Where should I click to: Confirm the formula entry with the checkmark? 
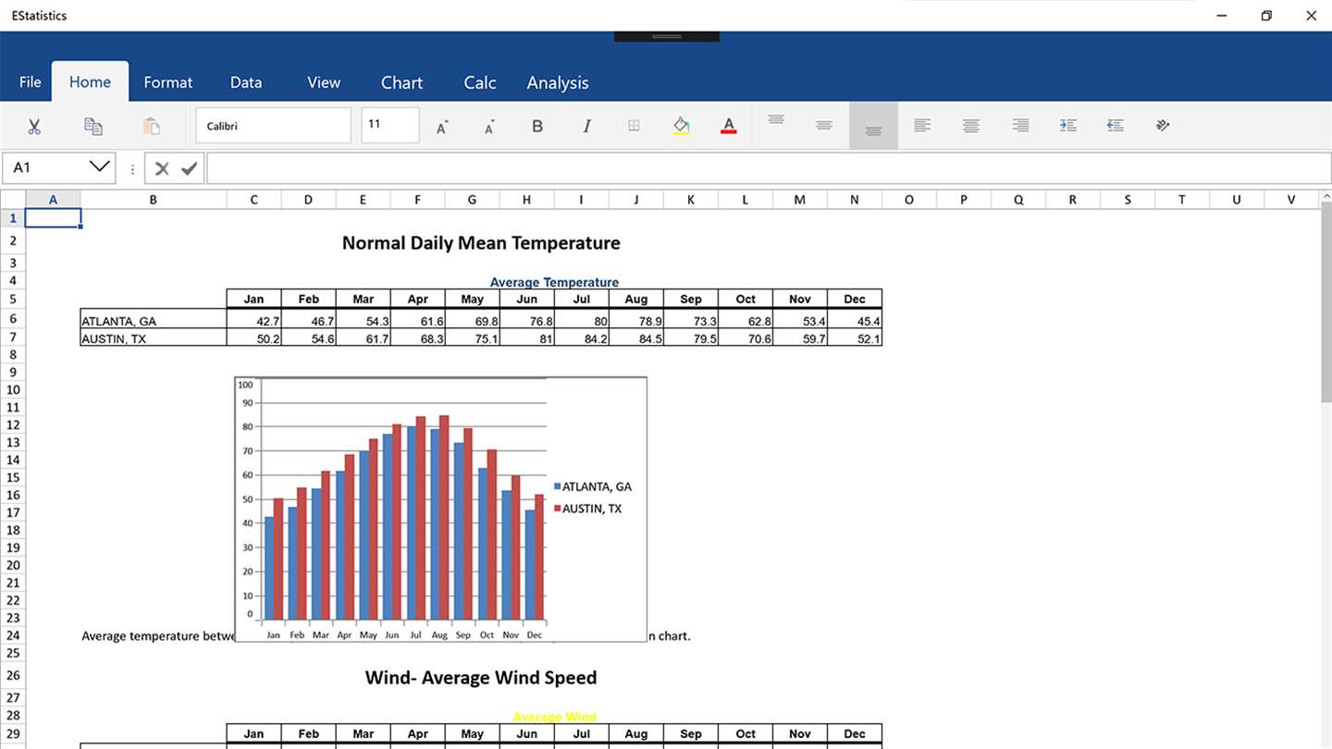pos(190,168)
